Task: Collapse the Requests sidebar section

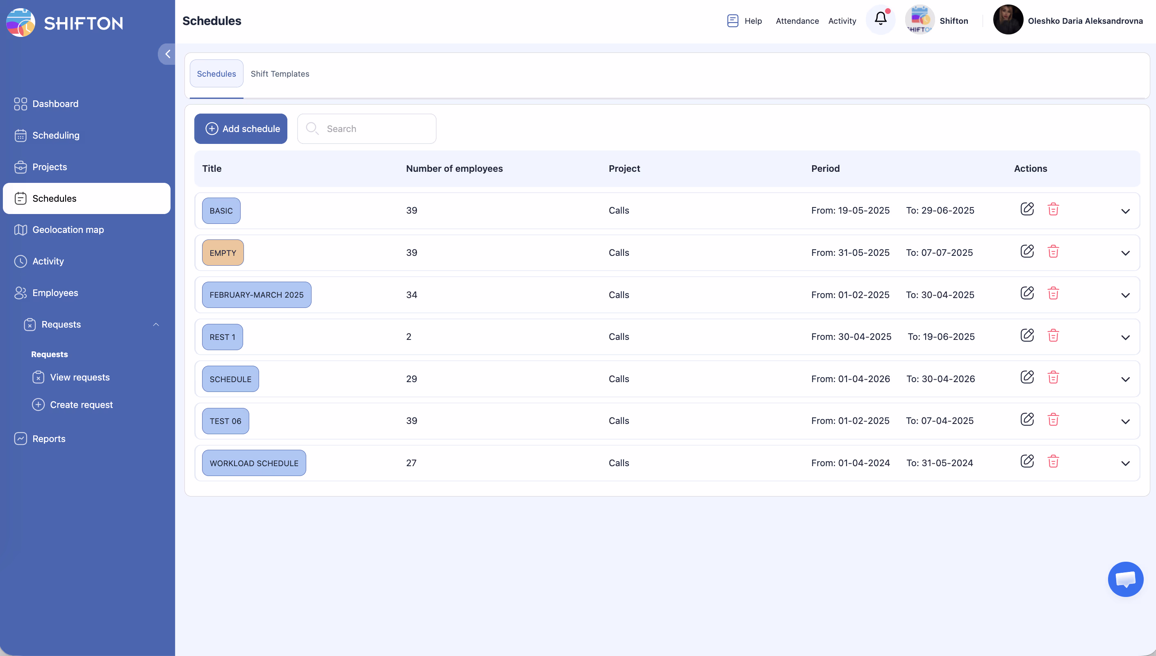Action: tap(156, 324)
